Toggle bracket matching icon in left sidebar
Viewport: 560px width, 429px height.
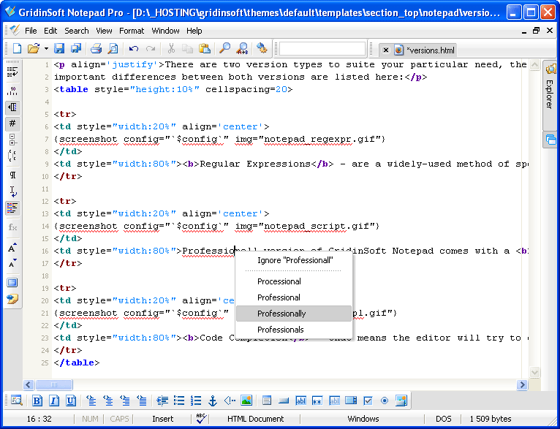coord(12,156)
